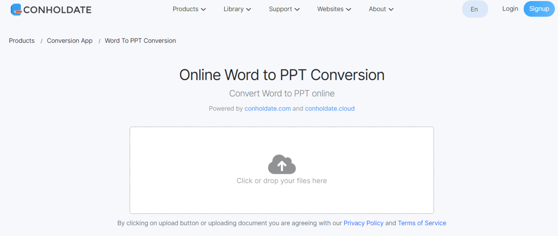Go to Products breadcrumb
558x236 pixels.
[x=22, y=41]
